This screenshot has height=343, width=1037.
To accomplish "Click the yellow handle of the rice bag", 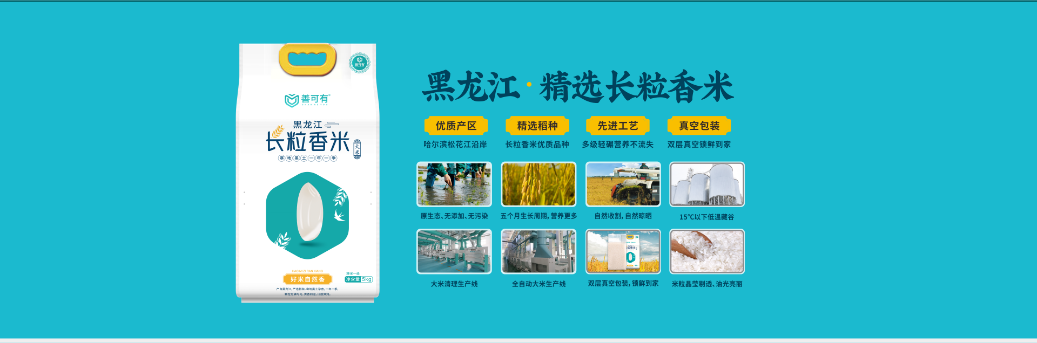I will tap(307, 59).
